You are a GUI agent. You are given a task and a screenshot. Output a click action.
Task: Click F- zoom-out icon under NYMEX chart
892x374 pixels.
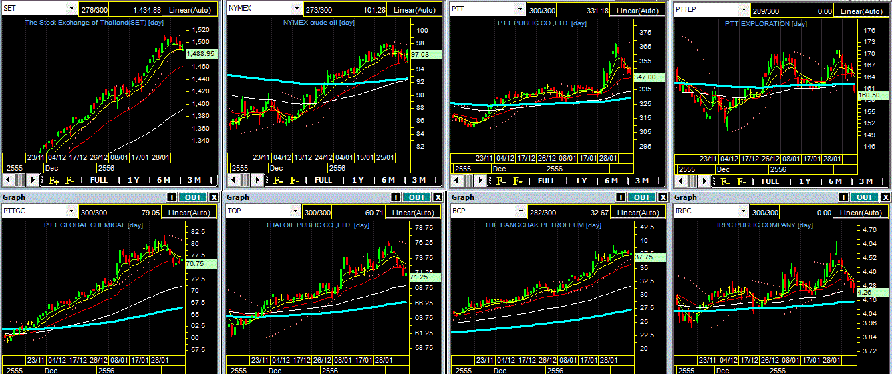coord(293,180)
